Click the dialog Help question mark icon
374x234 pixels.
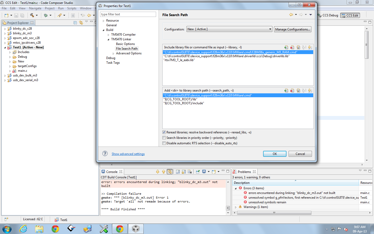tap(105, 153)
